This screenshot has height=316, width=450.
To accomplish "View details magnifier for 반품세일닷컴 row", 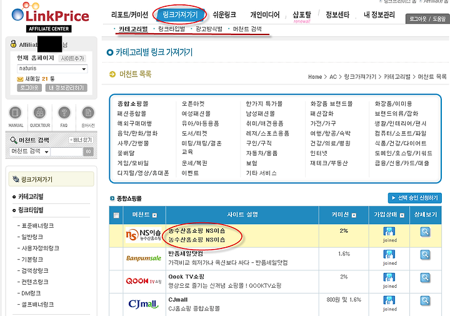I will (x=425, y=255).
